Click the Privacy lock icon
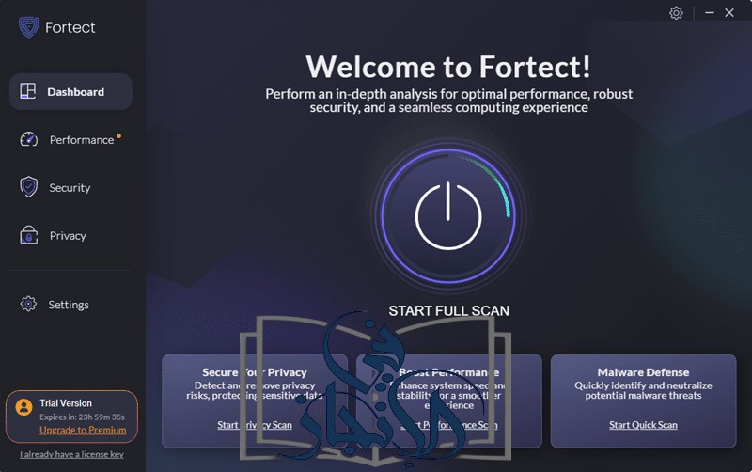The image size is (752, 472). [x=29, y=235]
